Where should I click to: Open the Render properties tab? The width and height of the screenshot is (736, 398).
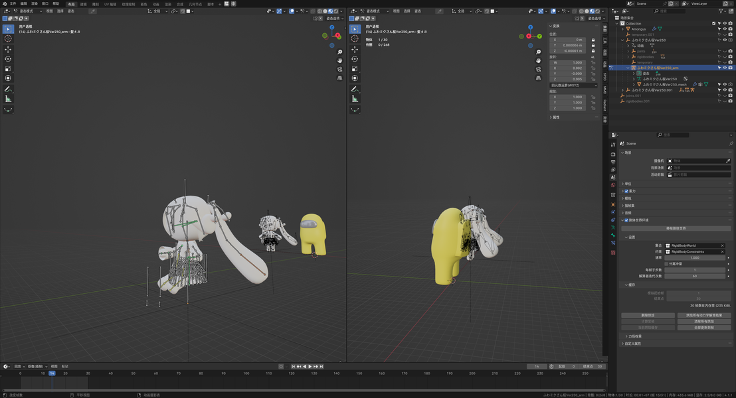click(x=613, y=155)
